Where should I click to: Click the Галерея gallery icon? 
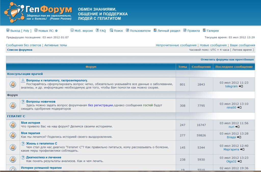(204, 30)
